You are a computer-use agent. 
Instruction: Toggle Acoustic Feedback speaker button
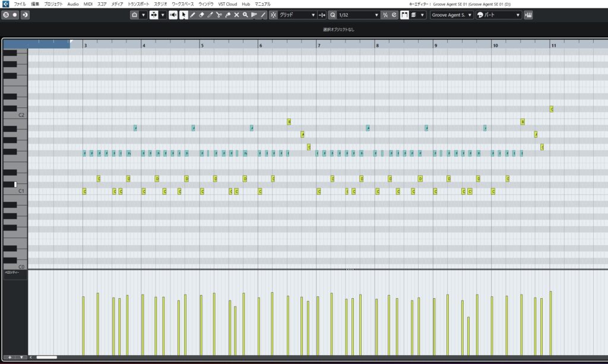click(x=173, y=15)
